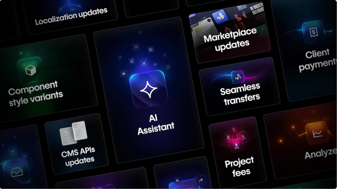Click the Project fees pink dollar icon

click(236, 146)
